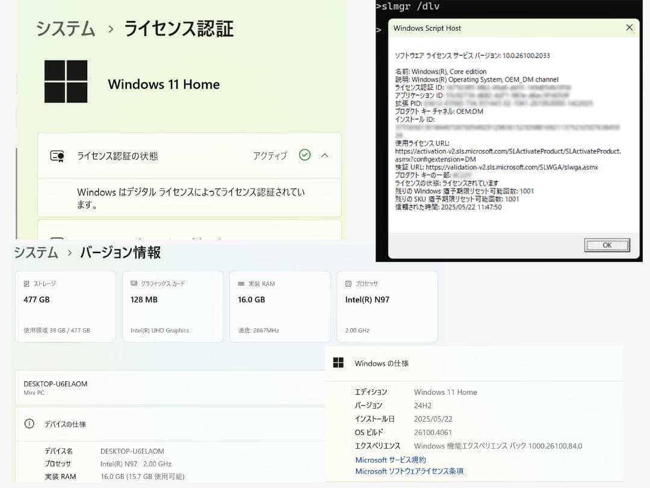
Task: Click the グラフィックス カード icon
Action: pyautogui.click(x=134, y=283)
